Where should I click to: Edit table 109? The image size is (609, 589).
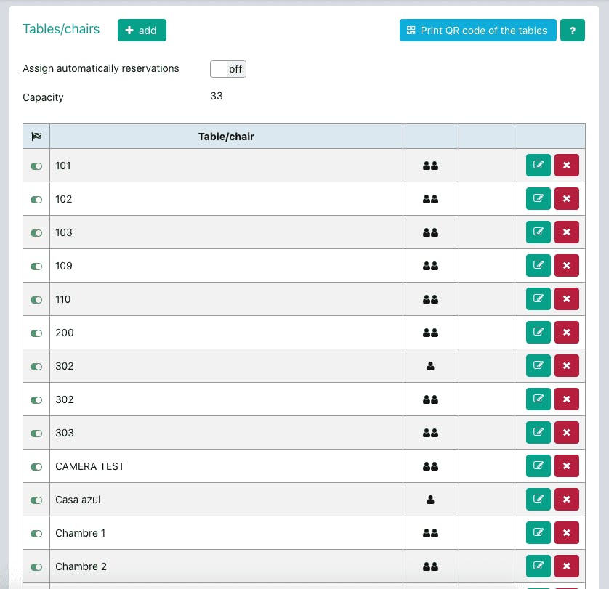coord(539,265)
